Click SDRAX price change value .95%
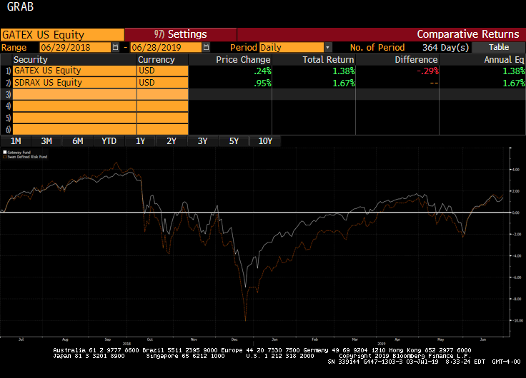 (262, 83)
